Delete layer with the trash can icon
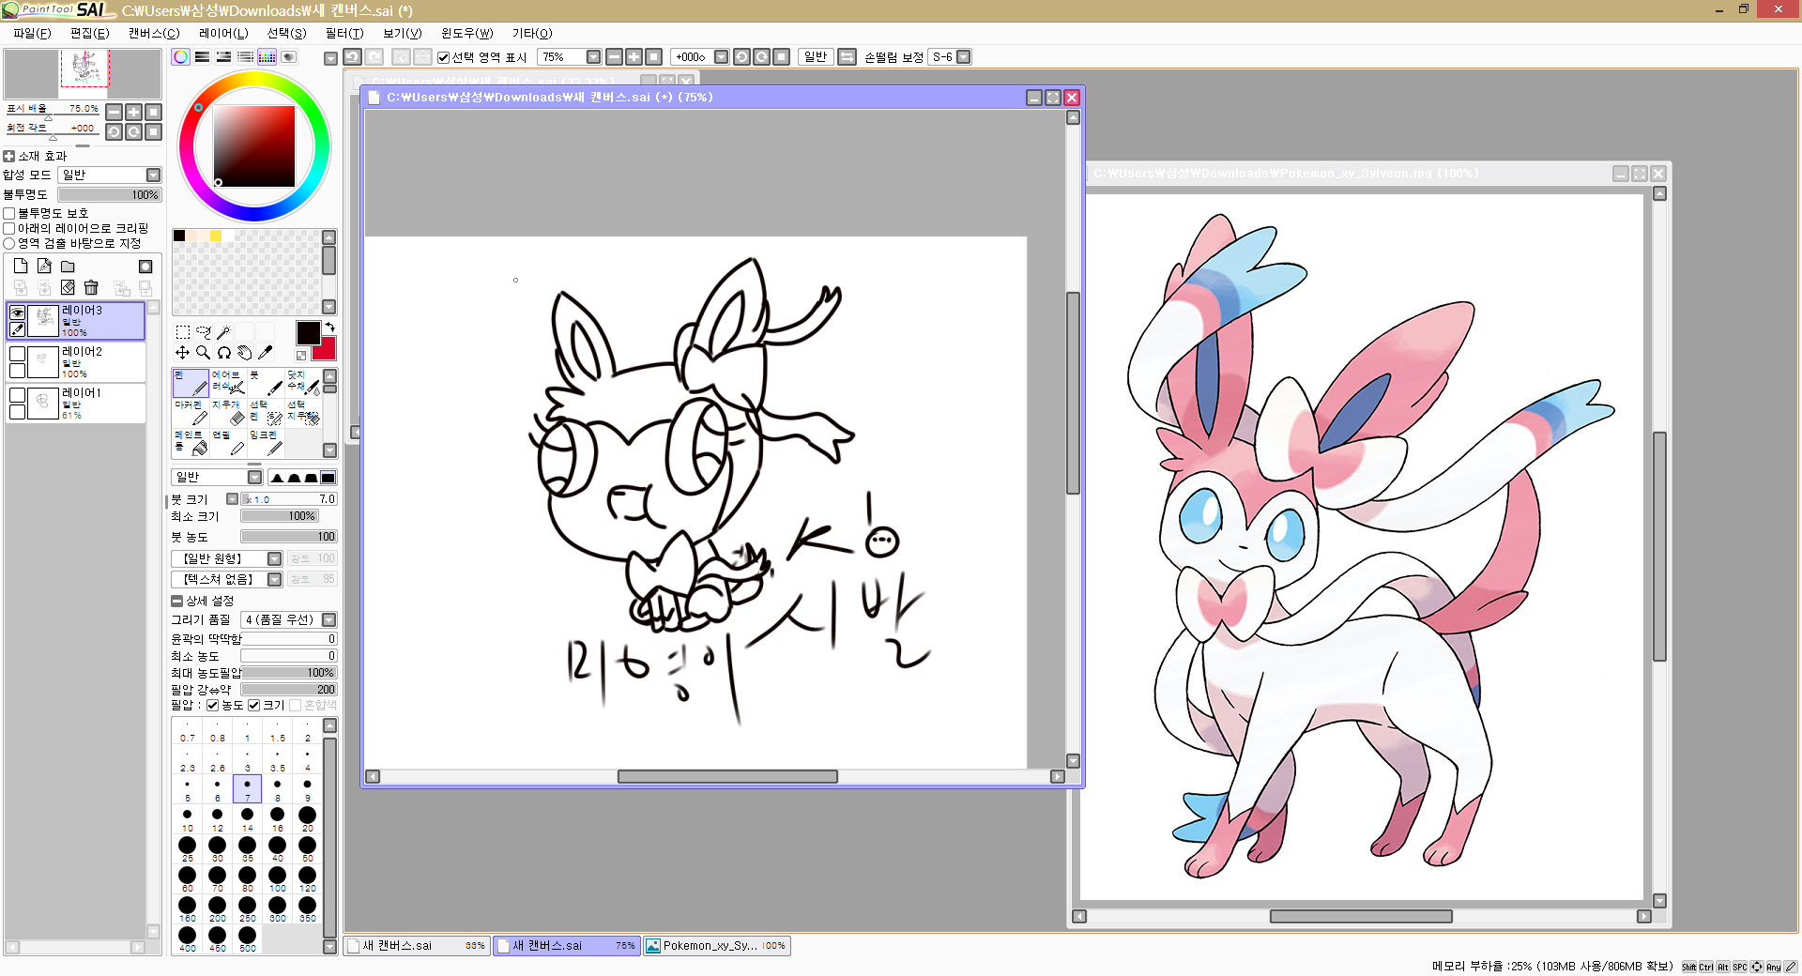 coord(91,287)
